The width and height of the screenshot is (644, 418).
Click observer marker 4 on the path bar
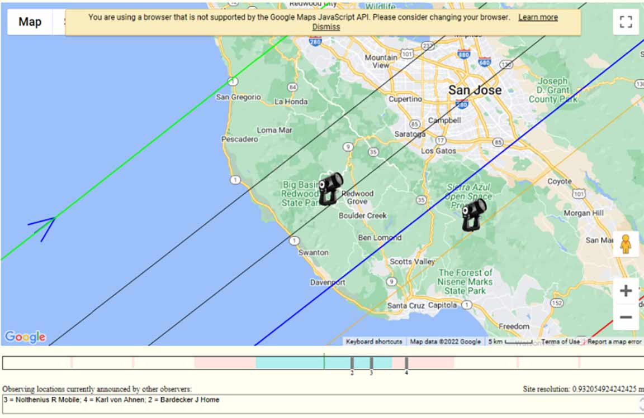click(x=406, y=363)
